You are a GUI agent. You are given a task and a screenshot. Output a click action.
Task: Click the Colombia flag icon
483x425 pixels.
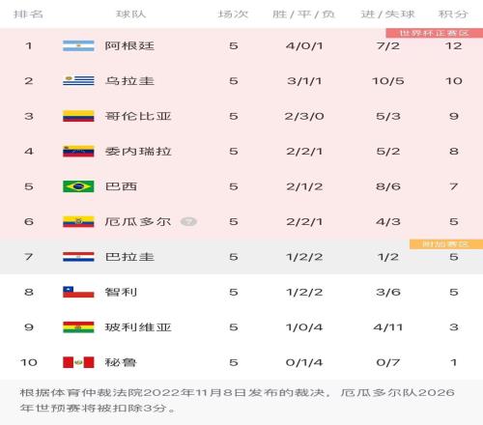(x=78, y=116)
